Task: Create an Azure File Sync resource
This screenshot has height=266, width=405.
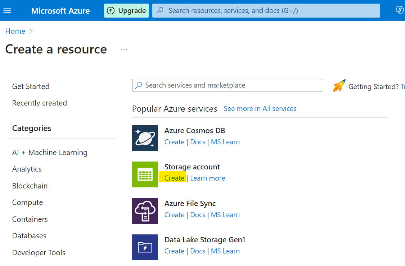Action: tap(174, 215)
